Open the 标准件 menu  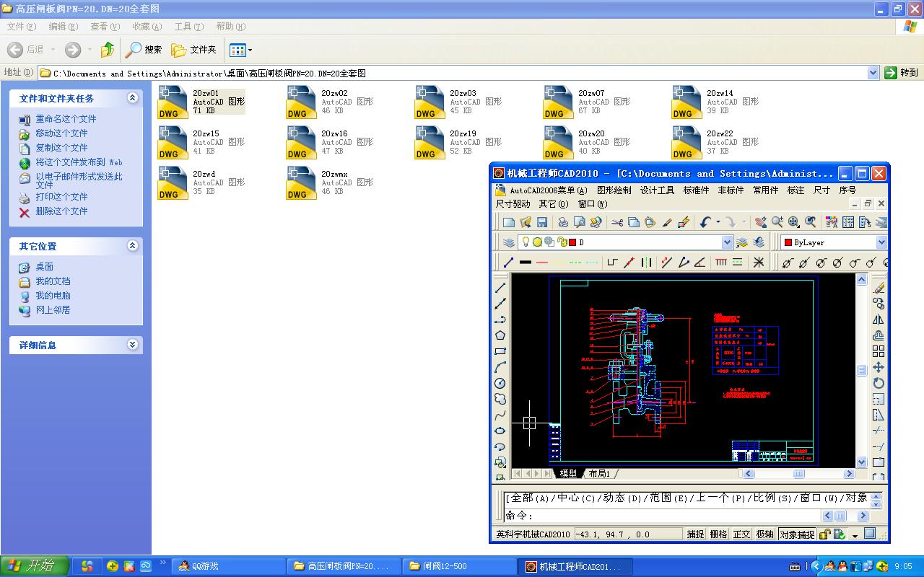696,190
